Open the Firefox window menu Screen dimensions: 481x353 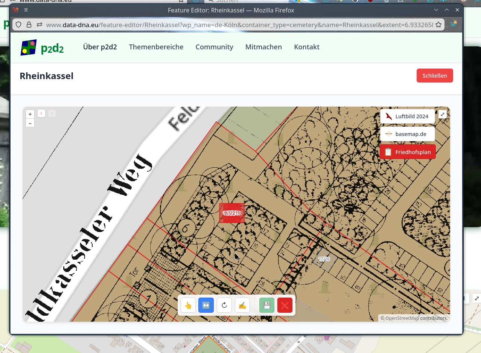(x=26, y=10)
